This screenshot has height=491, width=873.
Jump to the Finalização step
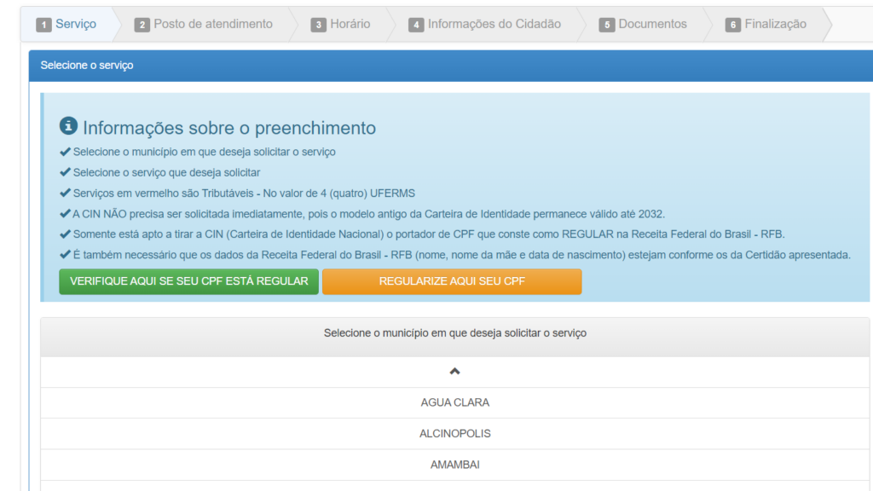tap(766, 24)
